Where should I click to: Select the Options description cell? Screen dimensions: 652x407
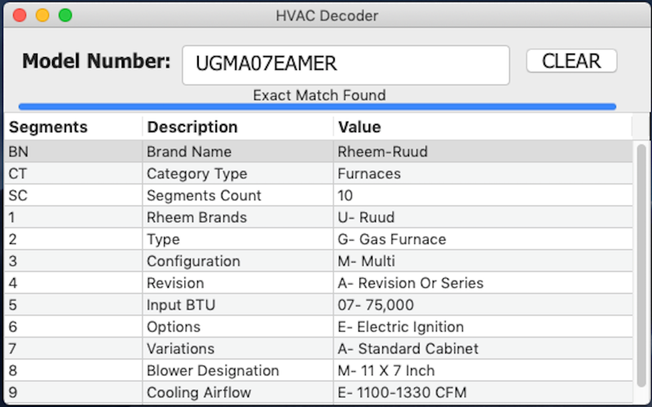pyautogui.click(x=238, y=327)
